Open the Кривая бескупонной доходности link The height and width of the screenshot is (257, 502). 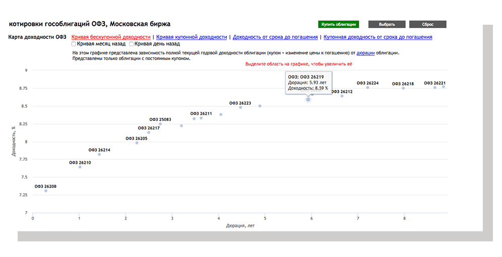point(111,37)
